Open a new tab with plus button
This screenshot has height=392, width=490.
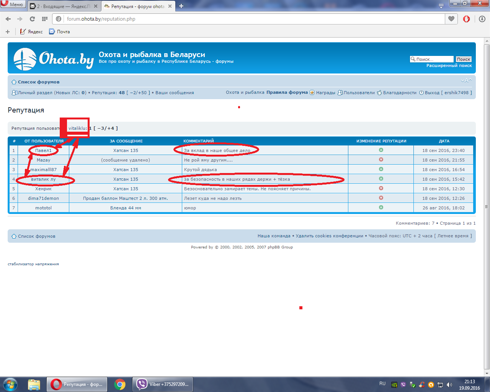tap(181, 6)
